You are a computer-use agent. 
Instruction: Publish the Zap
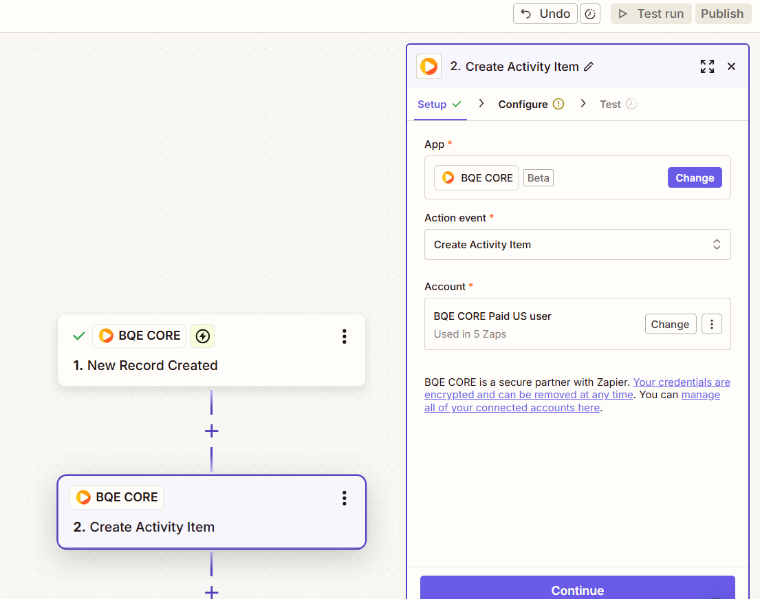723,14
